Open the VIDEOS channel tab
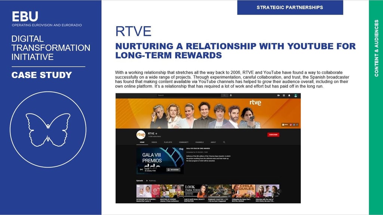This screenshot has width=383, height=215. [x=154, y=142]
